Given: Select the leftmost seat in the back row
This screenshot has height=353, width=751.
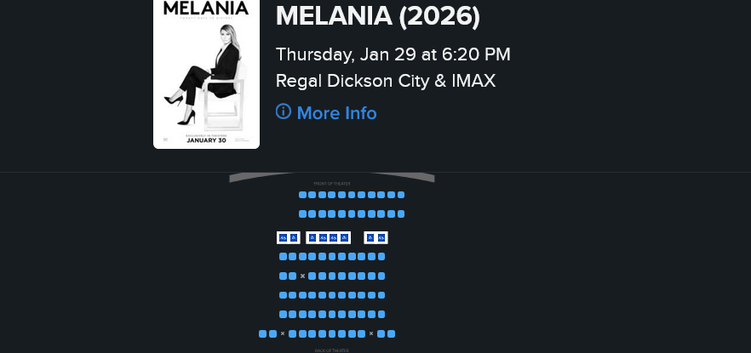Looking at the screenshot, I should tap(262, 334).
